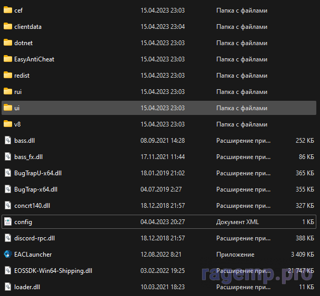Select the bass.dll file name
This screenshot has height=296, width=320.
tap(25, 141)
